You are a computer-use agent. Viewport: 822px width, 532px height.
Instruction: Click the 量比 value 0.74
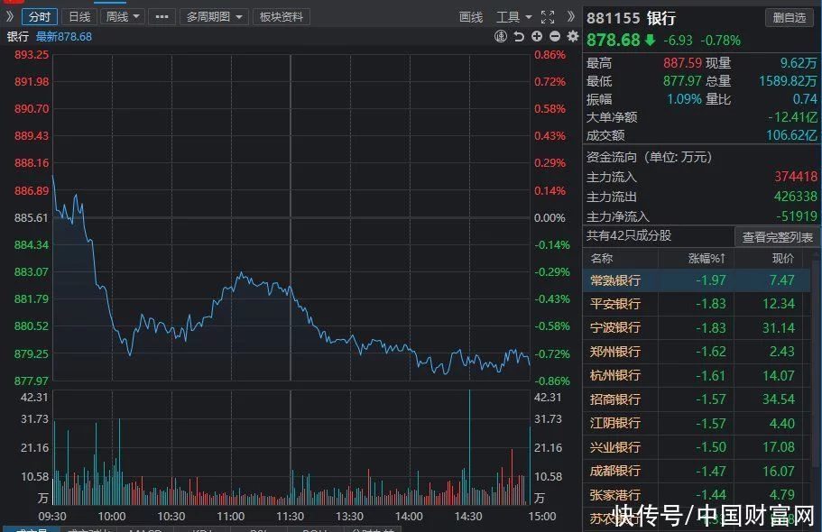click(x=805, y=99)
